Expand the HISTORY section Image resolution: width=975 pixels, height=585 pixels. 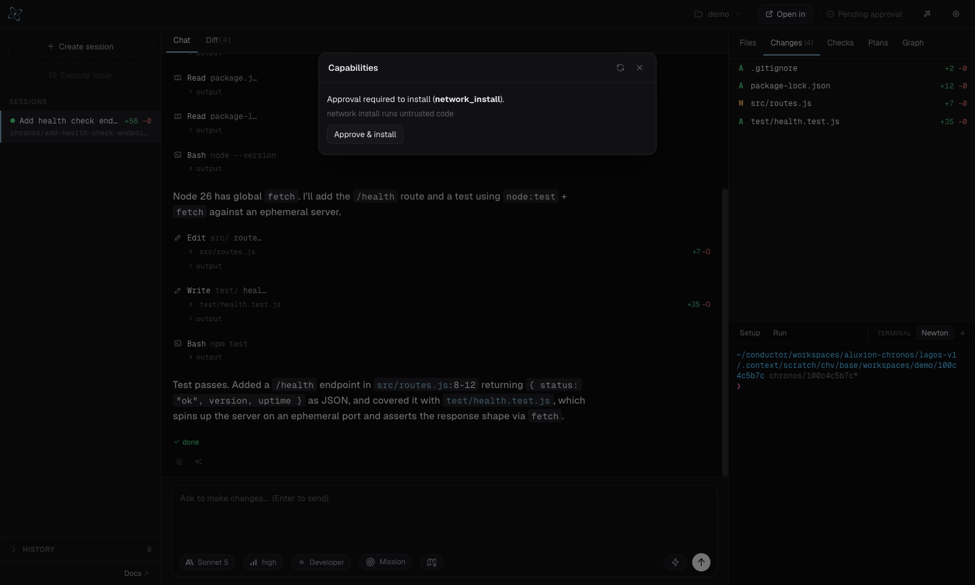tap(81, 549)
